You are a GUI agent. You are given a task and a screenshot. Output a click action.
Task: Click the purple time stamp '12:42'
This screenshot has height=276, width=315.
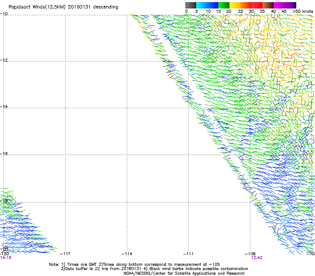pyautogui.click(x=257, y=258)
